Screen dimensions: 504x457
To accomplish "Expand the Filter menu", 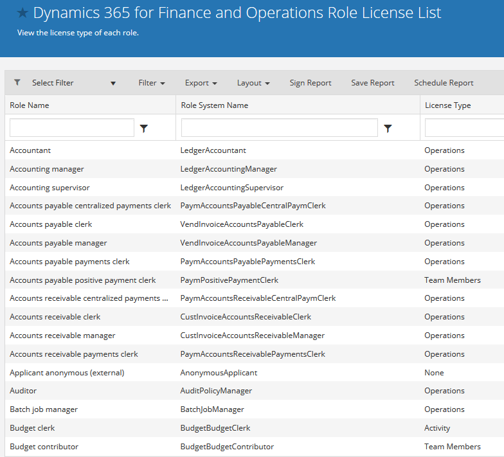I will click(152, 83).
